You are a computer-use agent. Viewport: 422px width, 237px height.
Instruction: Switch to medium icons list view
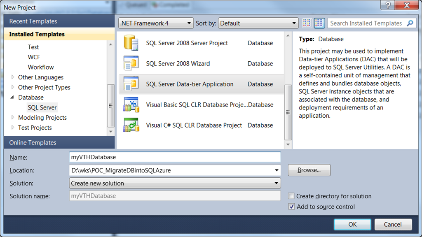pyautogui.click(x=319, y=23)
